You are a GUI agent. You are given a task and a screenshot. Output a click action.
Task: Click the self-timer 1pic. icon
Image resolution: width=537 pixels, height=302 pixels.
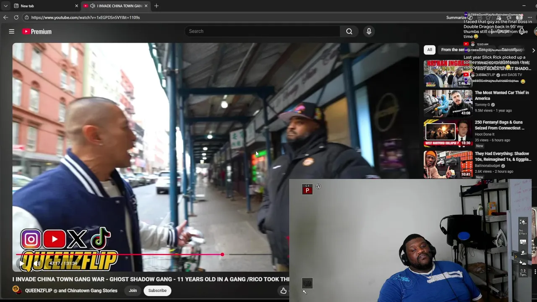pos(523,272)
